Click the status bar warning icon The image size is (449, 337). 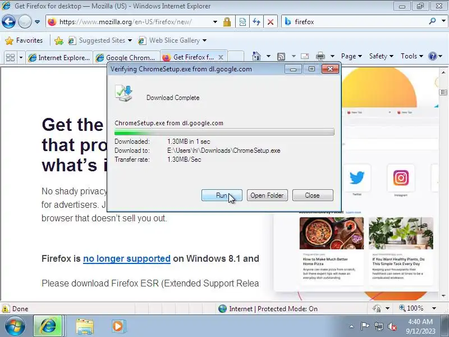6,308
